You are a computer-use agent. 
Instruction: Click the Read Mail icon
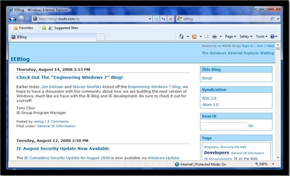207,36
